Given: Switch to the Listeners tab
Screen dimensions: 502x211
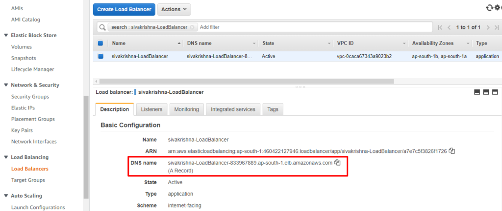Looking at the screenshot, I should 152,109.
